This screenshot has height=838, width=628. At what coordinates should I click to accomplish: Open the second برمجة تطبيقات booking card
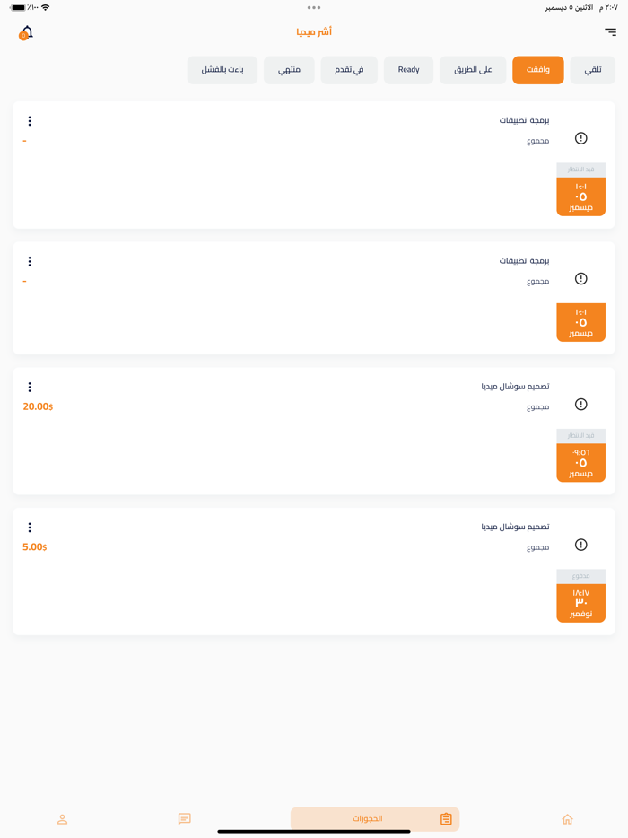tap(314, 298)
